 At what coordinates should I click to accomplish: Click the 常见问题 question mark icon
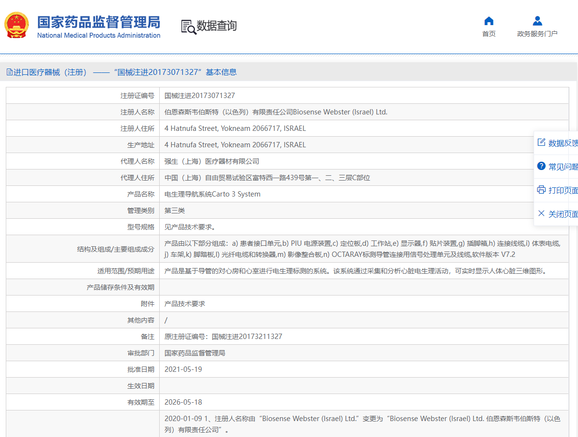click(541, 166)
